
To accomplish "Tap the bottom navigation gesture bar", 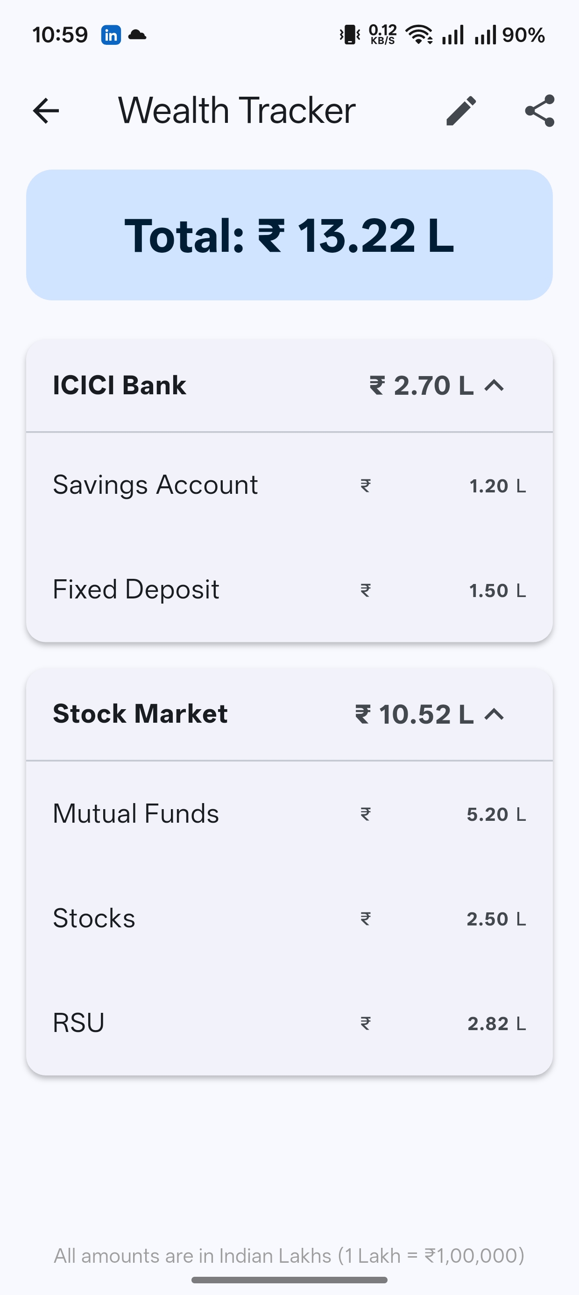I will [289, 1280].
